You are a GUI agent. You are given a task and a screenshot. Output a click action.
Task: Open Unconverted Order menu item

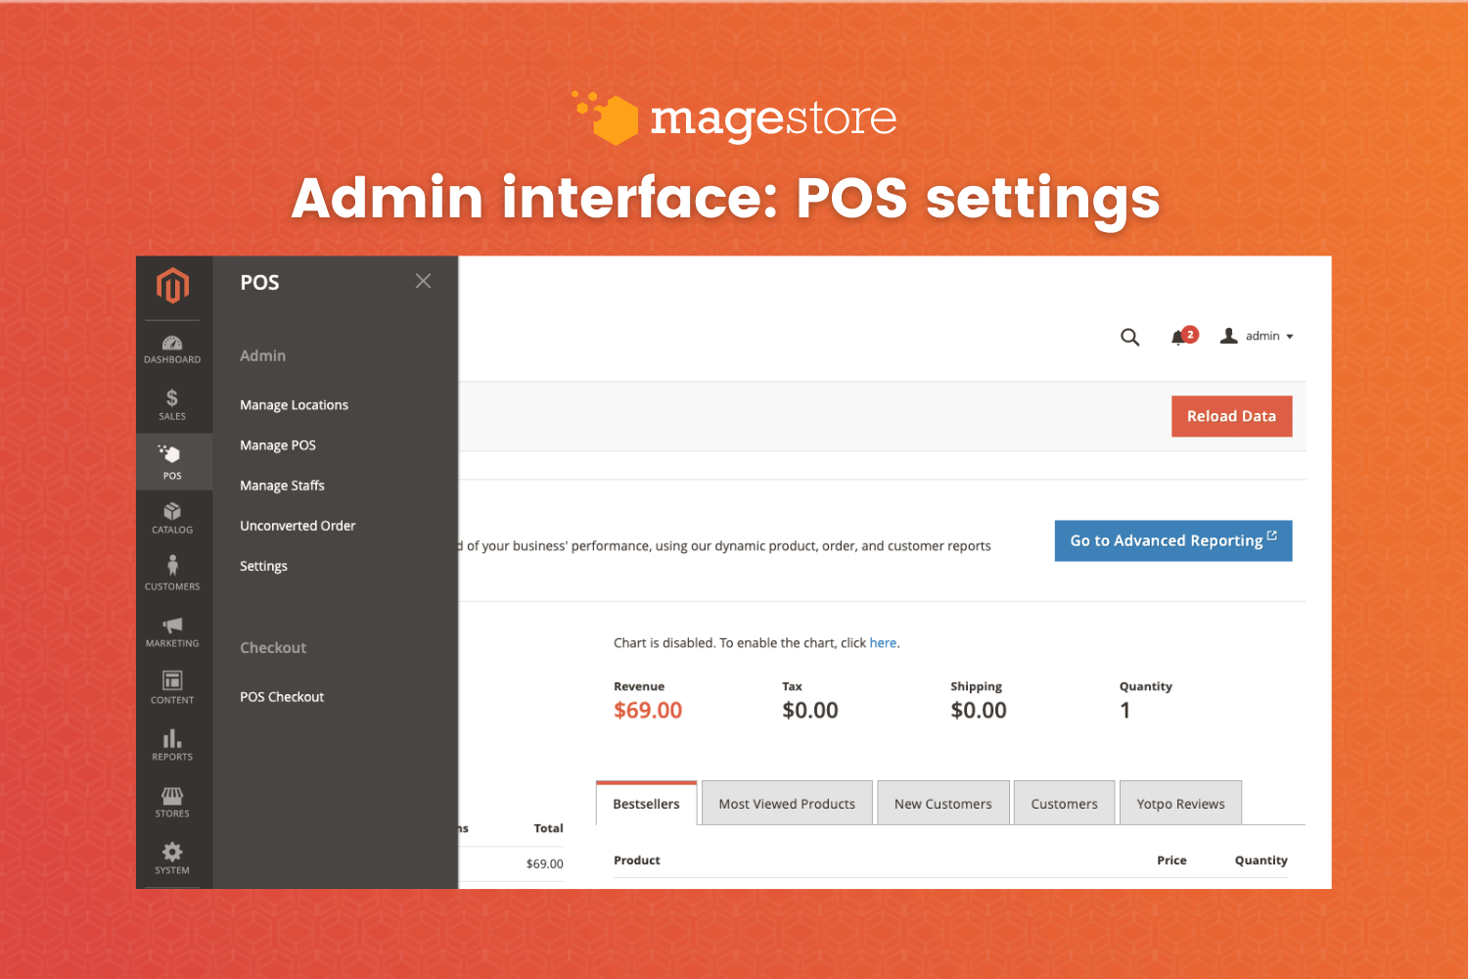click(298, 526)
